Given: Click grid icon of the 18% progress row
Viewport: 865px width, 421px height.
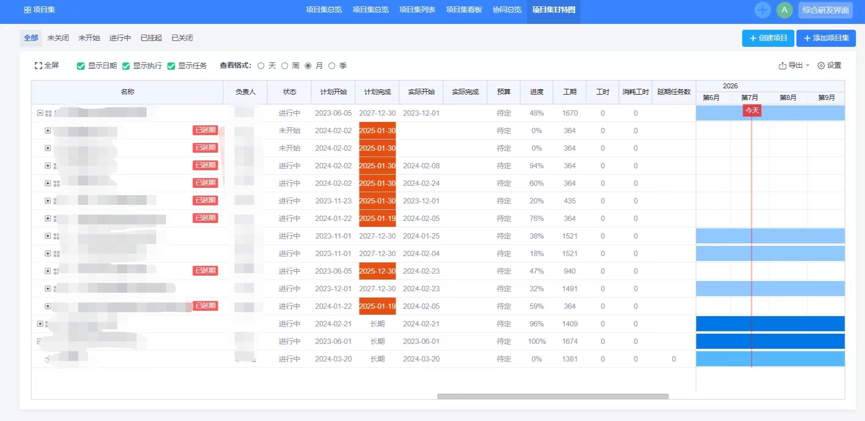Looking at the screenshot, I should point(57,254).
